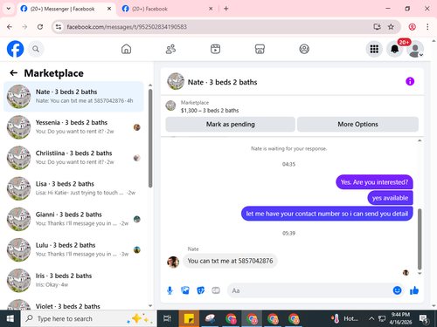Open conversation information purple icon
The image size is (437, 327).
click(410, 81)
